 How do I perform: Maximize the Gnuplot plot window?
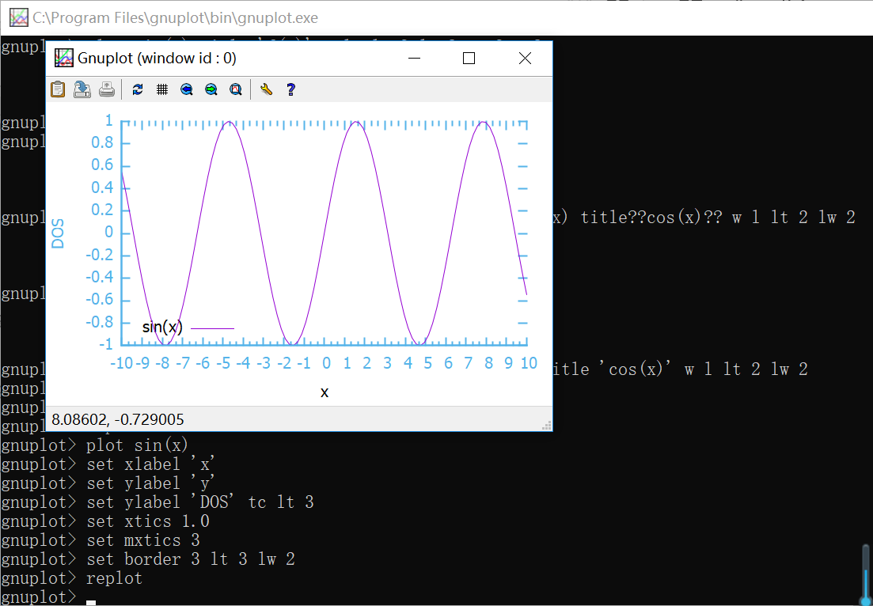(x=469, y=58)
